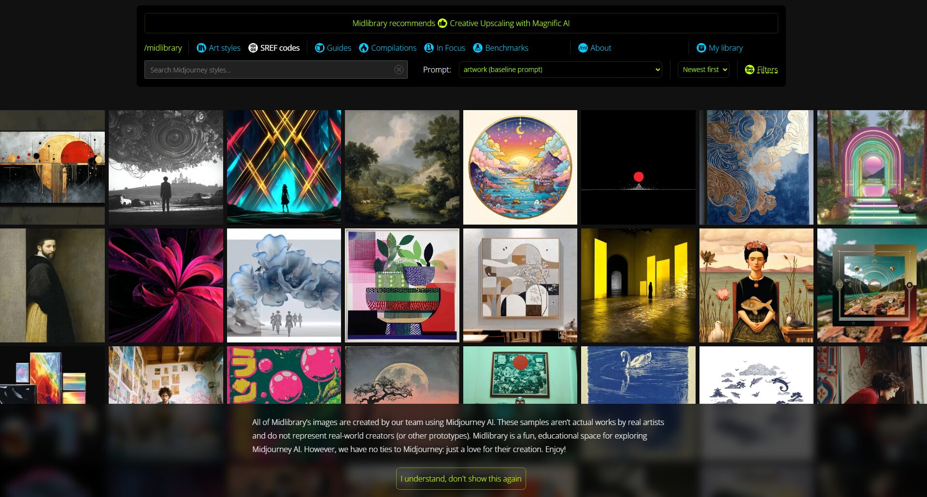Open the Filters panel
Viewport: 927px width, 497px height.
coord(761,70)
